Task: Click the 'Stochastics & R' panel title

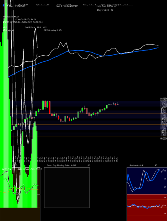Action: click(x=136, y=165)
